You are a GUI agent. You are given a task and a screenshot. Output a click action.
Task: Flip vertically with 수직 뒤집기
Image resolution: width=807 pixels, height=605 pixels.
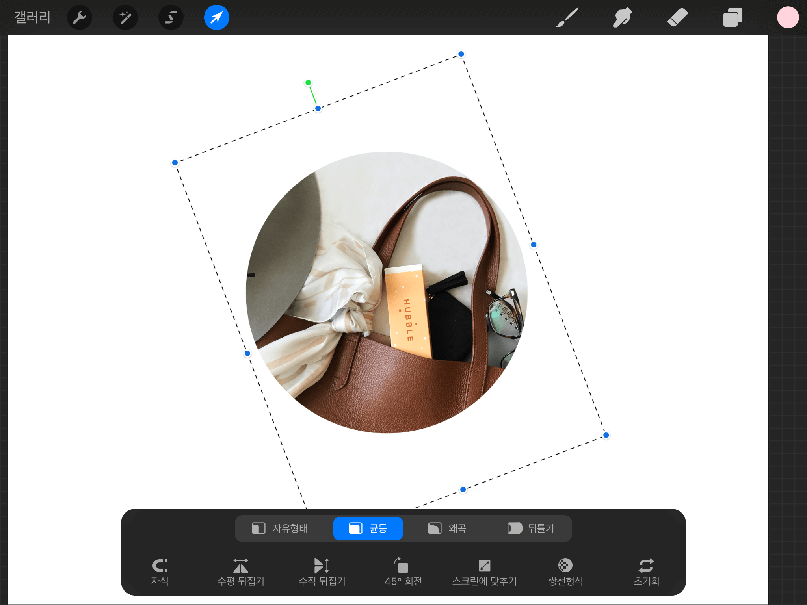[322, 572]
